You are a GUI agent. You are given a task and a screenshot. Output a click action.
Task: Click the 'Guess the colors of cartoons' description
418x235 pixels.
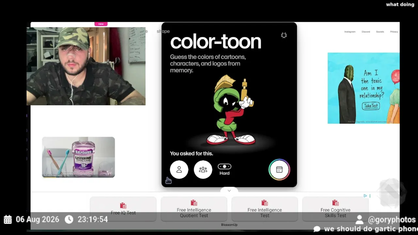tap(208, 64)
